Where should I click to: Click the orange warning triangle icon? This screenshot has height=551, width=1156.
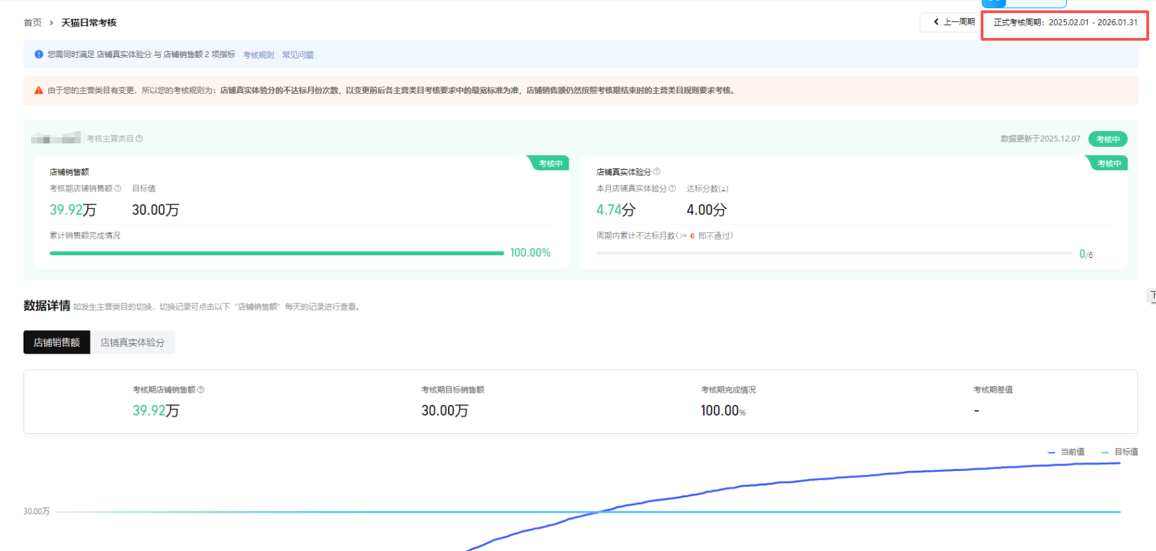click(x=39, y=90)
